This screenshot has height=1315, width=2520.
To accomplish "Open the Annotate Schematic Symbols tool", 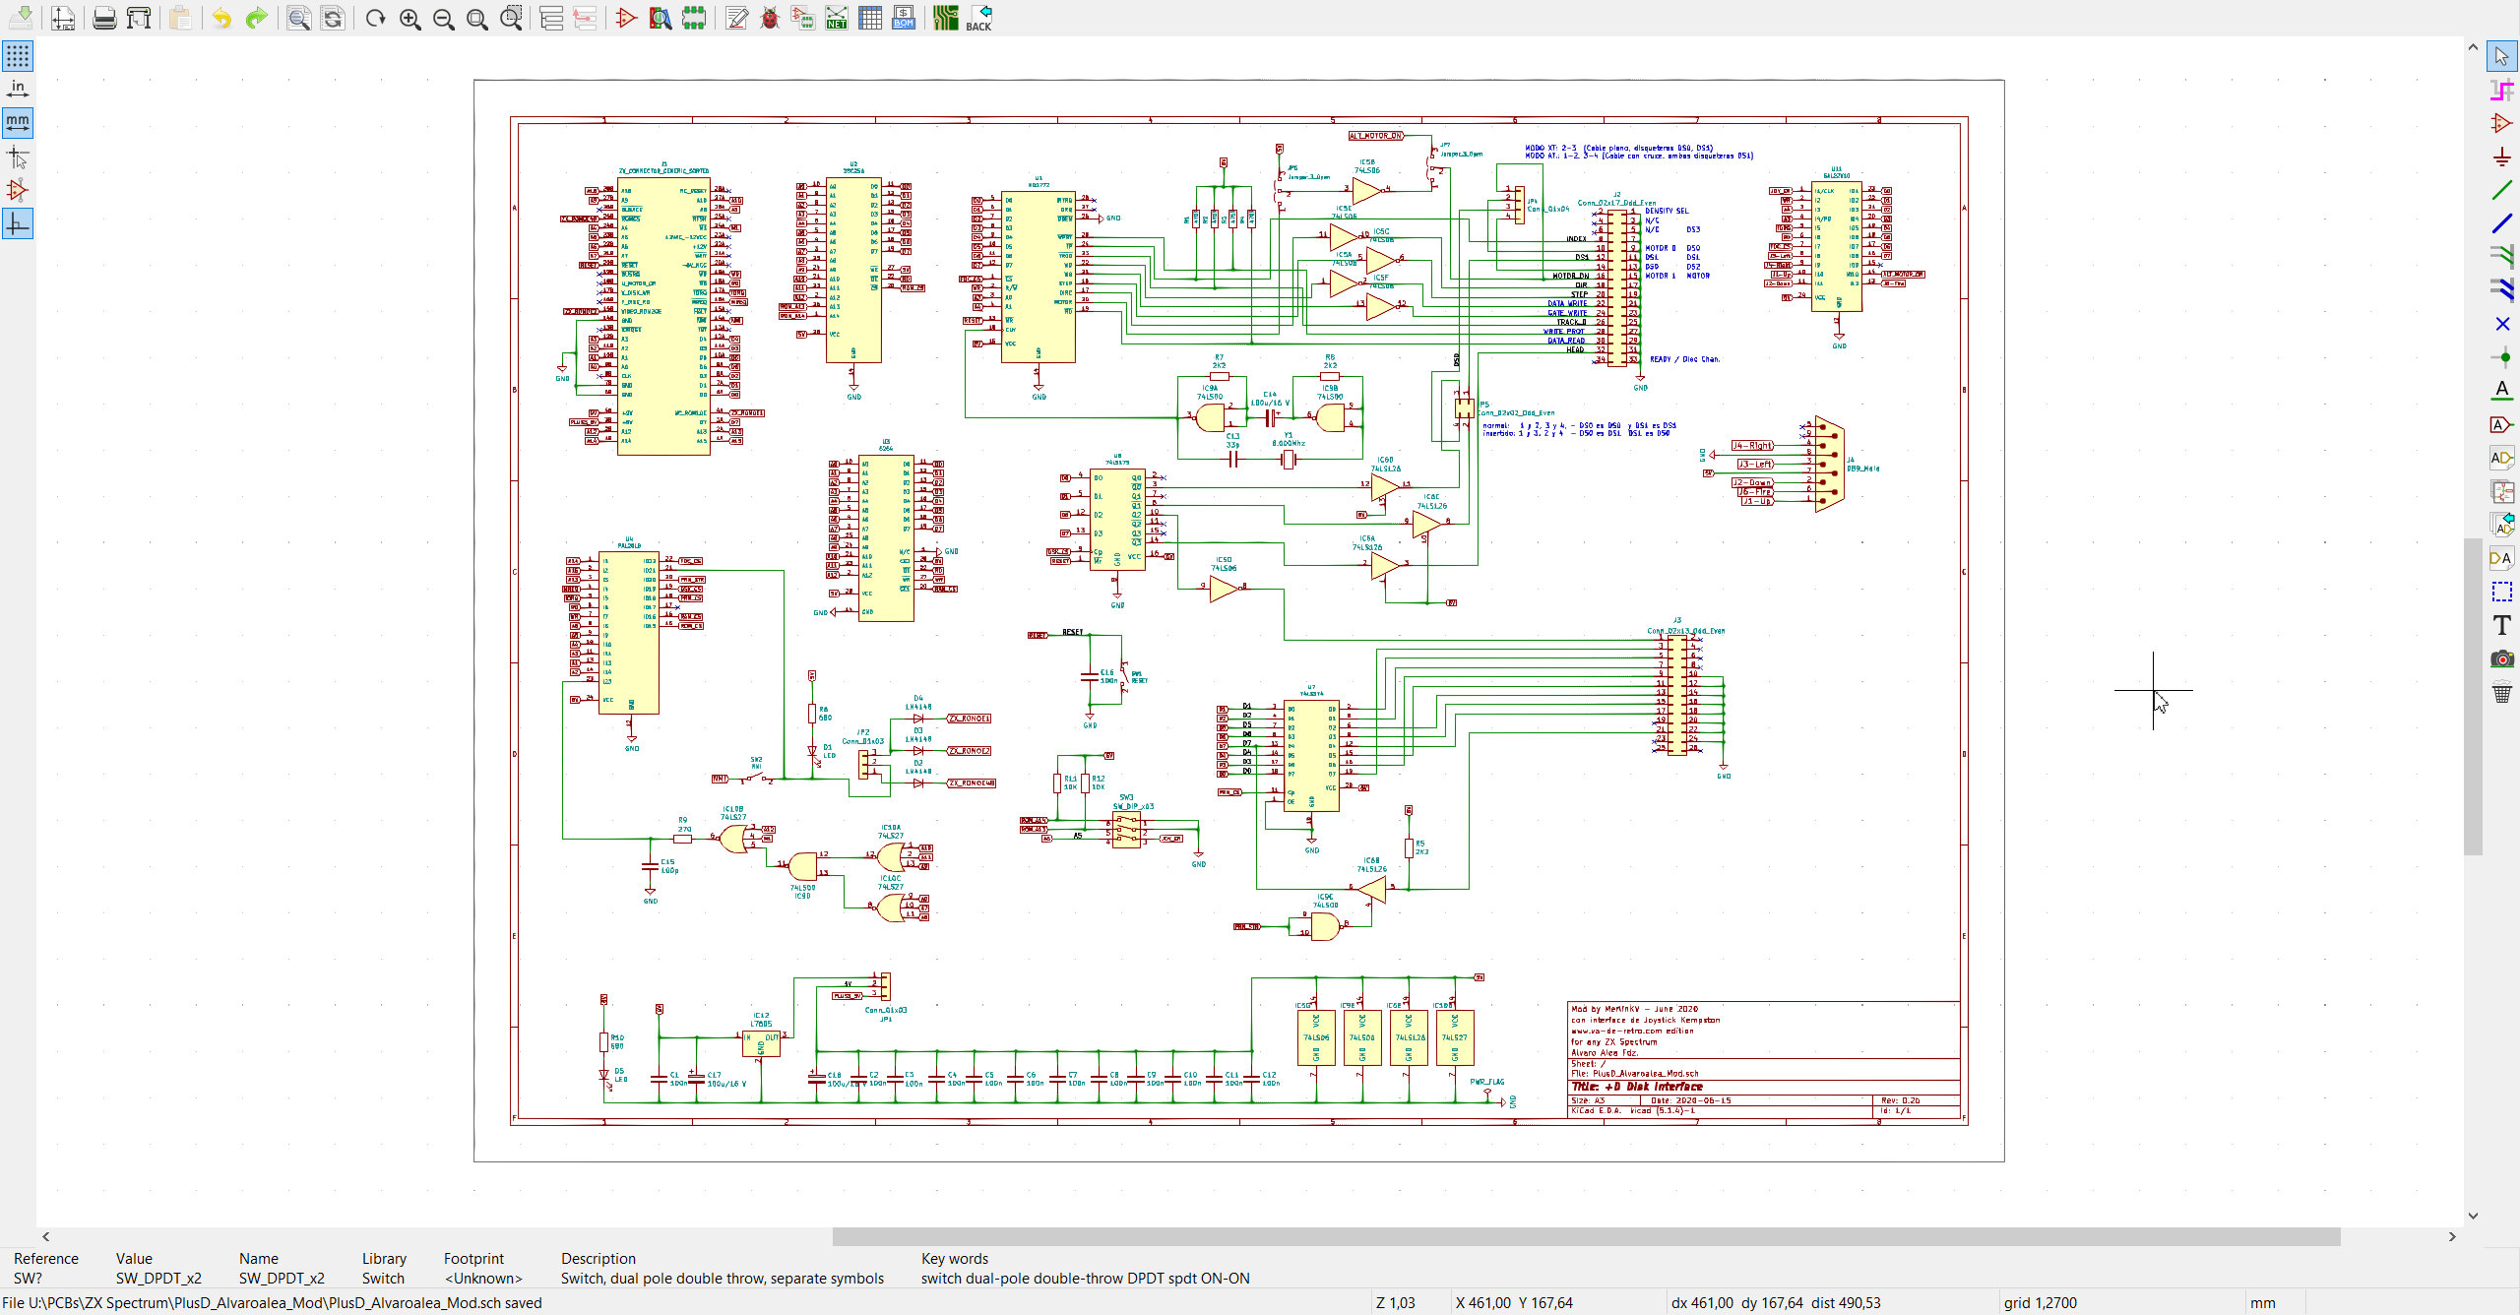I will [736, 18].
